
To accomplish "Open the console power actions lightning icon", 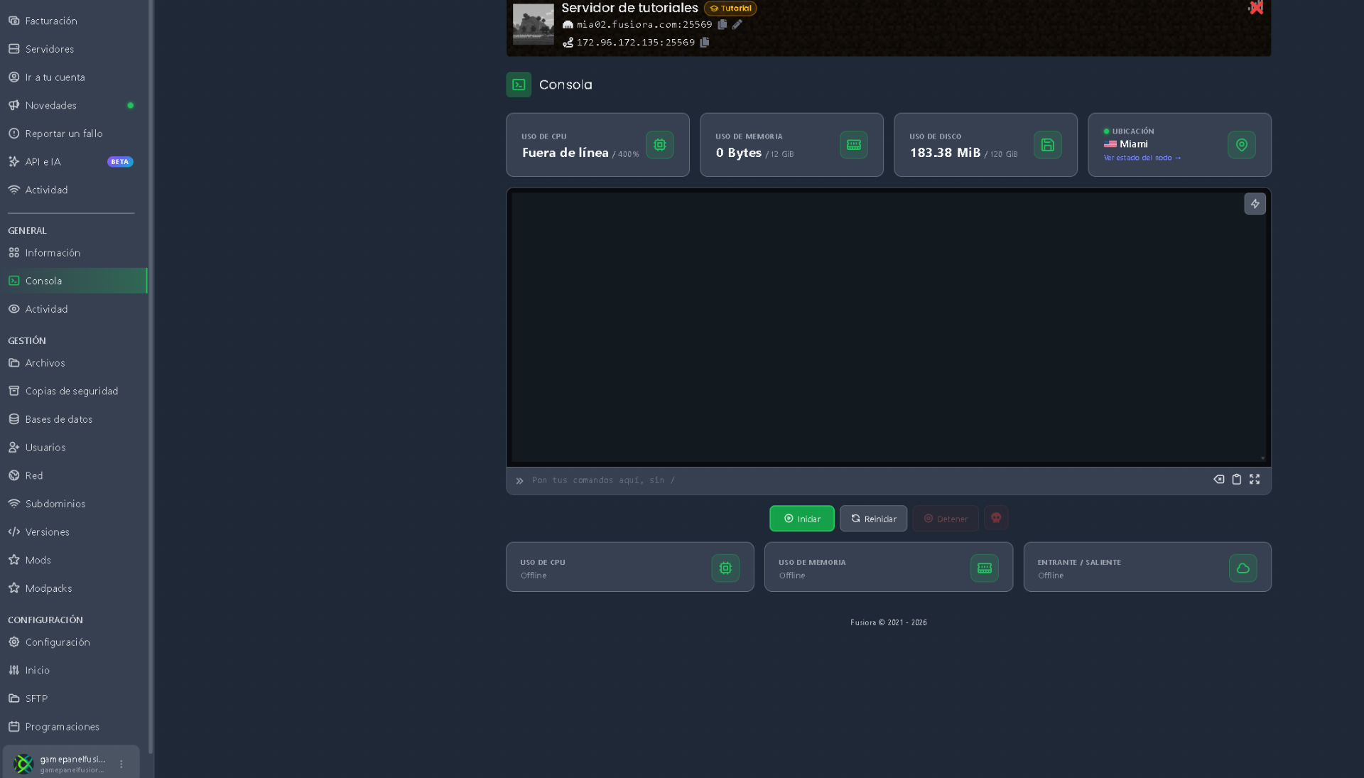I will pyautogui.click(x=1255, y=204).
